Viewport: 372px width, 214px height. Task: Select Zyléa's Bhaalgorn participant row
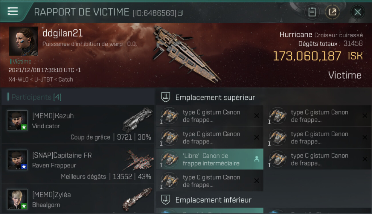pyautogui.click(x=78, y=199)
